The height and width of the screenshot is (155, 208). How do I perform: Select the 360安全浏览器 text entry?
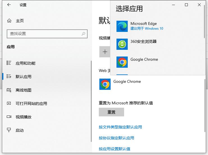[x=143, y=41]
